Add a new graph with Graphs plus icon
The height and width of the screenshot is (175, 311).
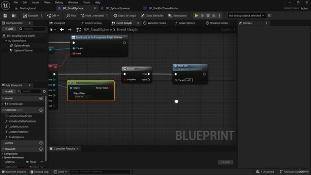pos(41,98)
